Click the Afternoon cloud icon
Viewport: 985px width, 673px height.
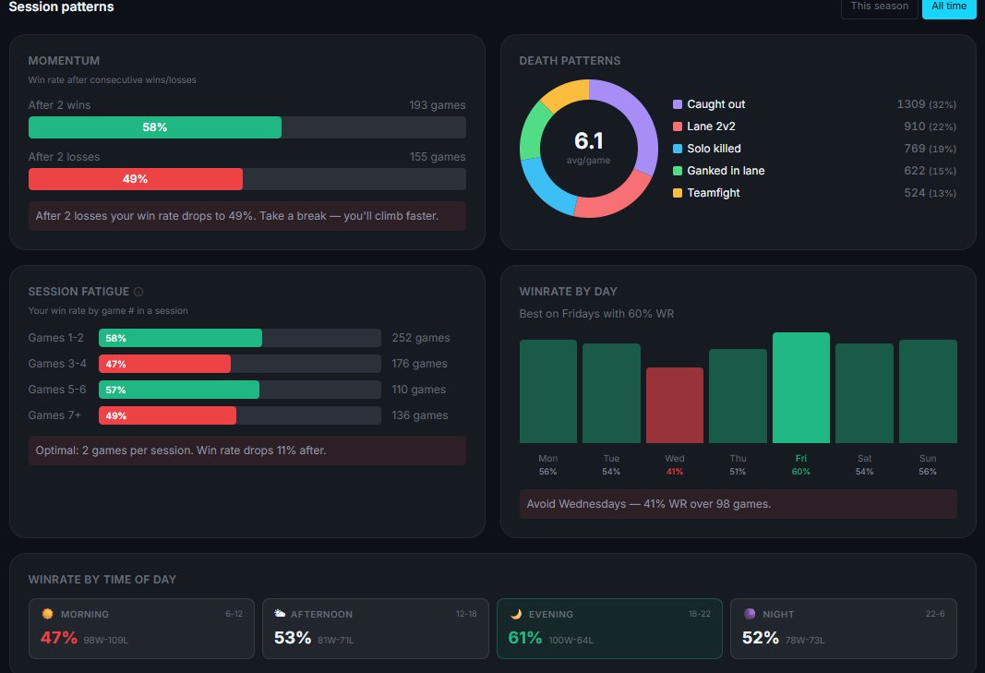(280, 613)
